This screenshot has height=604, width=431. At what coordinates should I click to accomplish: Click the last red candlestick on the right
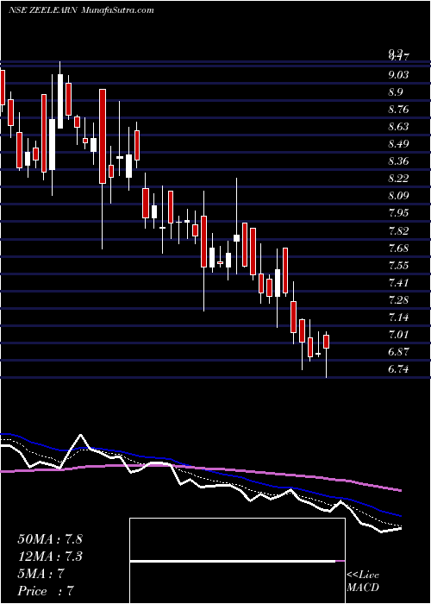[327, 342]
